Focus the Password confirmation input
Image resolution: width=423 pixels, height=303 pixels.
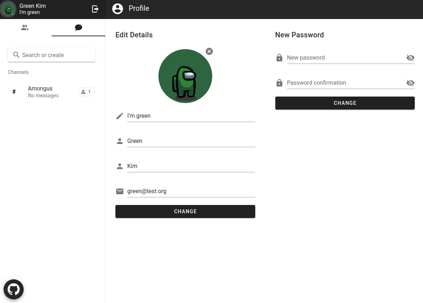click(x=346, y=83)
